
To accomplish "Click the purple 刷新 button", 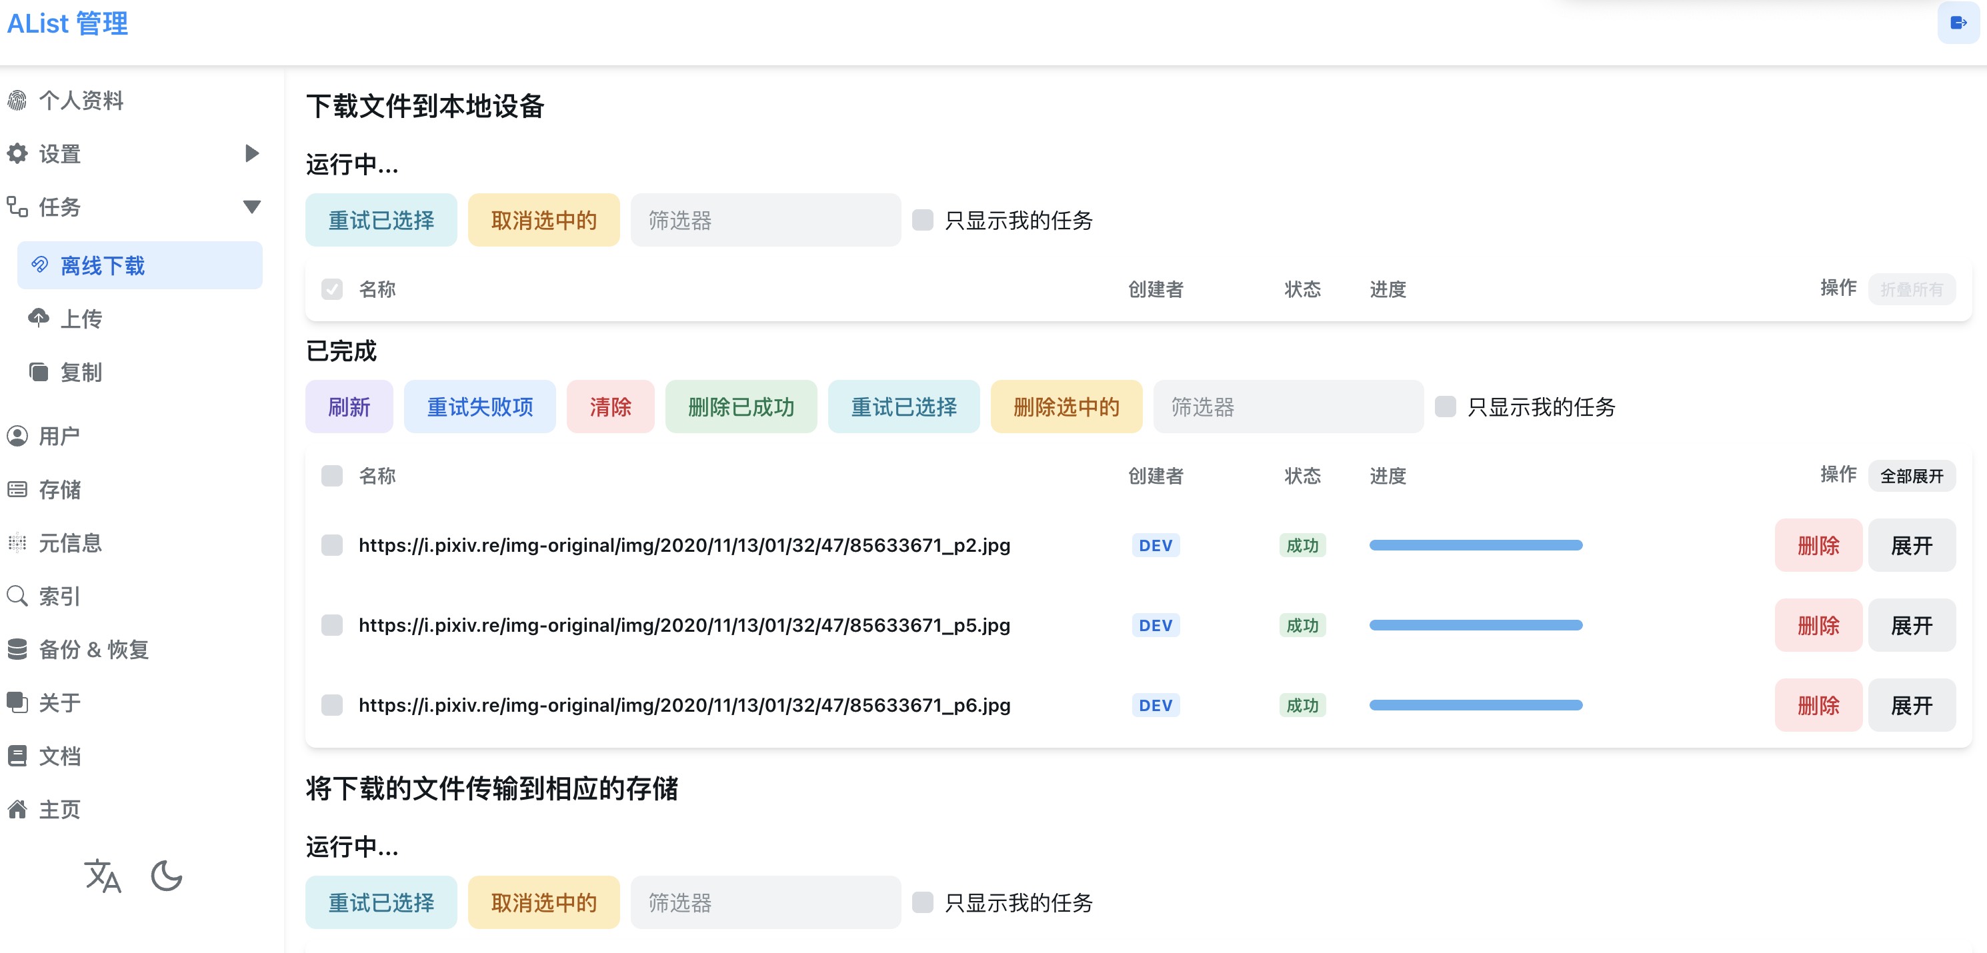I will point(349,407).
